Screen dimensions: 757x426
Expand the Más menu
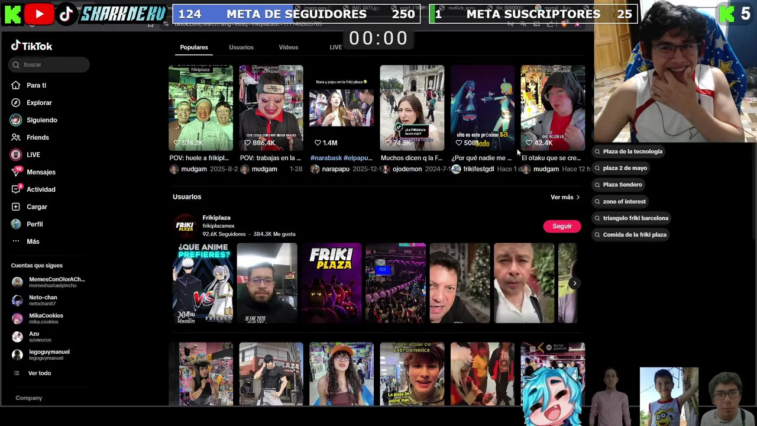click(33, 241)
